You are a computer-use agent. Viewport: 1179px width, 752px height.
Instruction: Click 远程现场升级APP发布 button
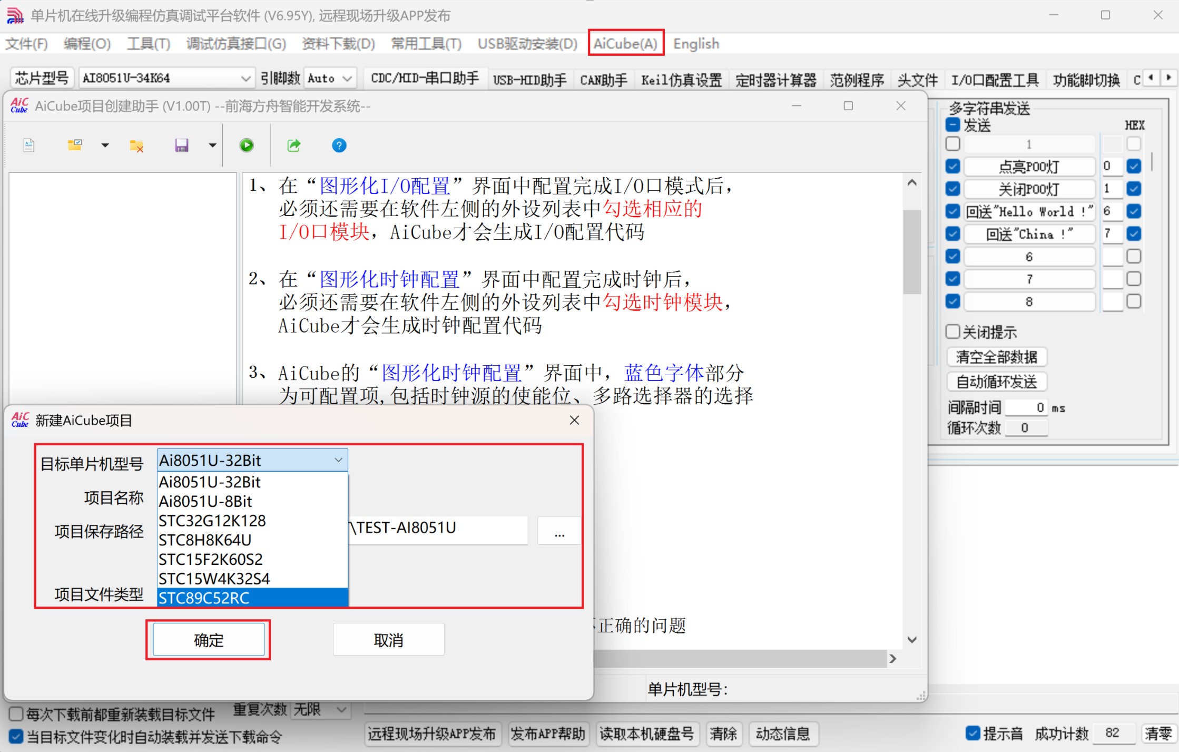click(x=431, y=734)
